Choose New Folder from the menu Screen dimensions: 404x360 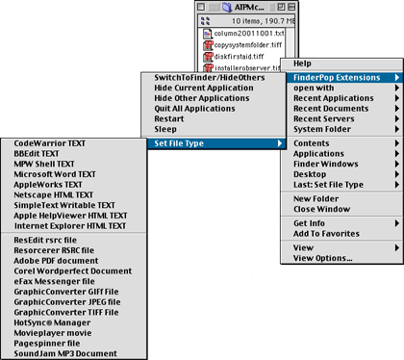(x=341, y=198)
